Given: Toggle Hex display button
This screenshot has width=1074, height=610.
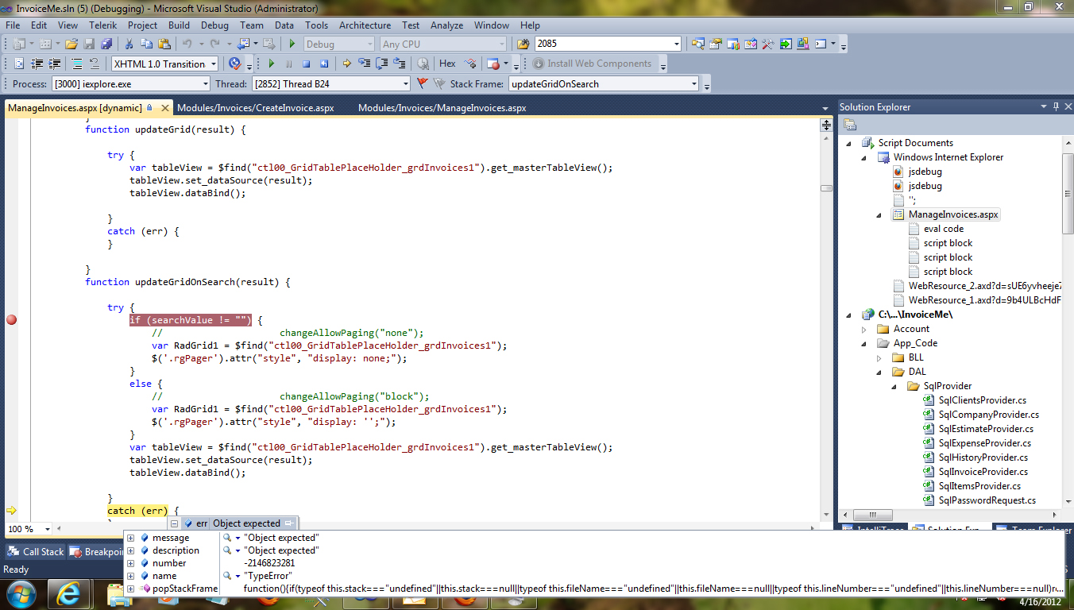Looking at the screenshot, I should click(x=447, y=64).
